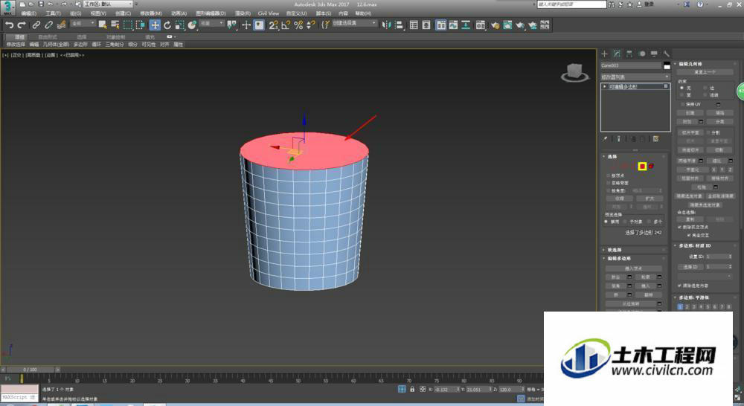The height and width of the screenshot is (406, 744).
Task: Toggle the Angle Snap icon
Action: coord(286,25)
